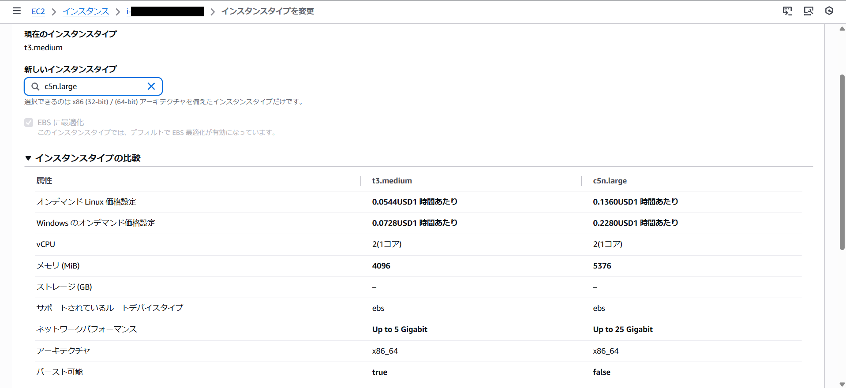Focus the new instance type input field

[x=93, y=86]
